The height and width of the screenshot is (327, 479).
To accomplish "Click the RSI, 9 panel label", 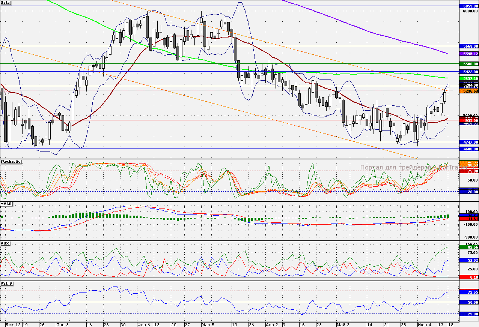I will (x=7, y=283).
